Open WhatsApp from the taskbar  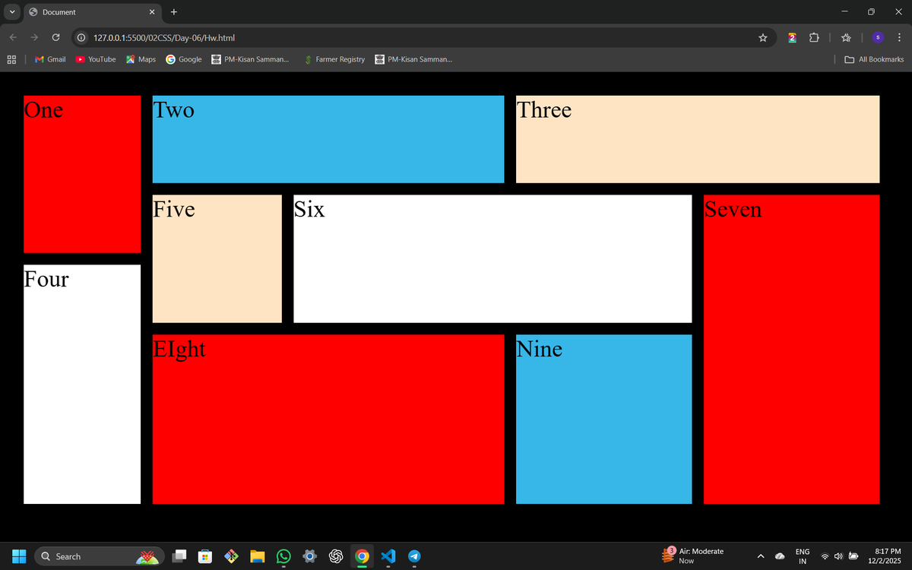click(283, 556)
